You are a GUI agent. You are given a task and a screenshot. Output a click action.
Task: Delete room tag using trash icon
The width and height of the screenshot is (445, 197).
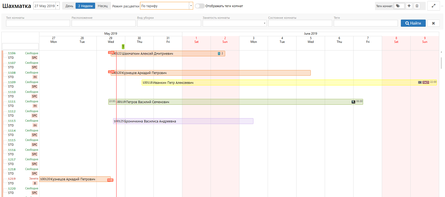coord(417,6)
